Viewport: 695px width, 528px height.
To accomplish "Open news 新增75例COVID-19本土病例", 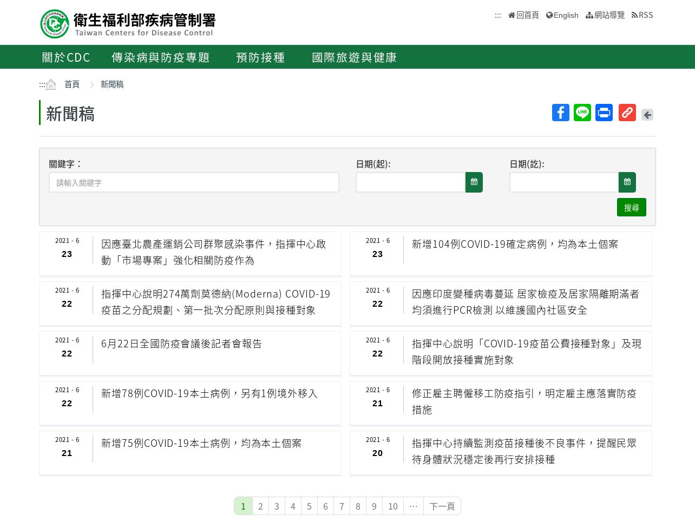I will click(x=201, y=444).
